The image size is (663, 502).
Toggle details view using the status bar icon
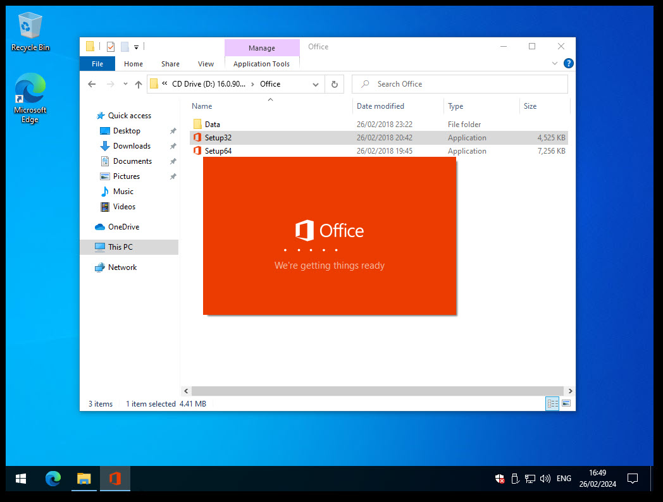tap(552, 403)
